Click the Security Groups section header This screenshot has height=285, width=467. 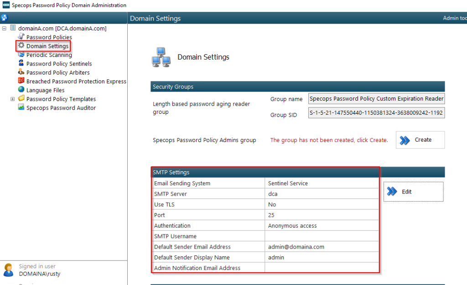pyautogui.click(x=297, y=87)
